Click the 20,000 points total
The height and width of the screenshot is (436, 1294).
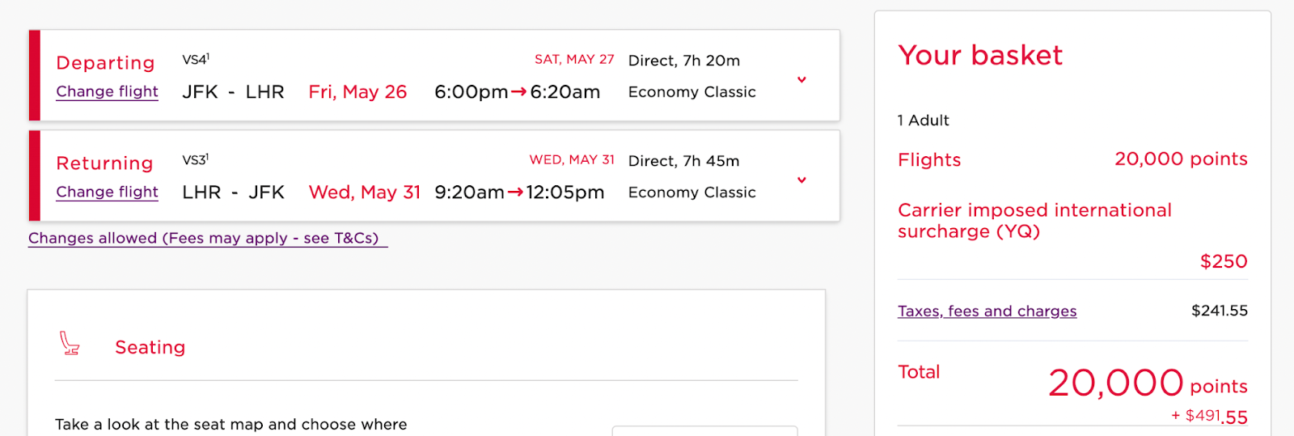coord(1148,383)
